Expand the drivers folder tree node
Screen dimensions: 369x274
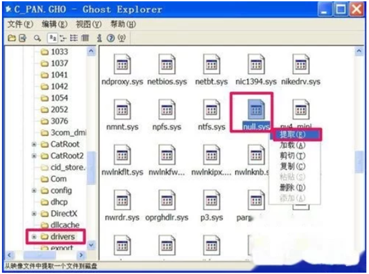34,236
